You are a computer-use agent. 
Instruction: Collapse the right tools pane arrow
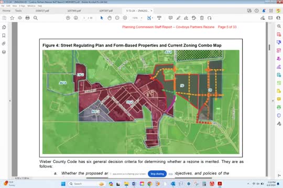pos(273,101)
